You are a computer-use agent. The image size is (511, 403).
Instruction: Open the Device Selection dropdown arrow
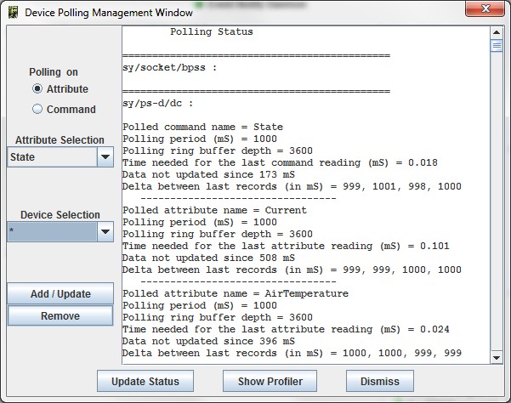click(x=105, y=231)
